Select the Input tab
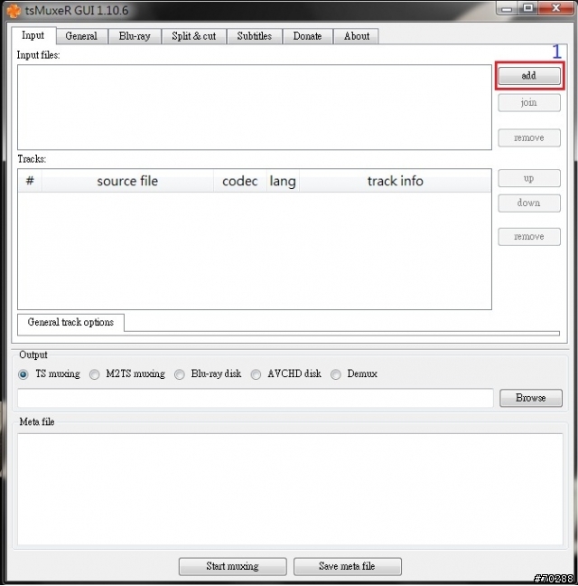578x586 pixels. (x=33, y=35)
